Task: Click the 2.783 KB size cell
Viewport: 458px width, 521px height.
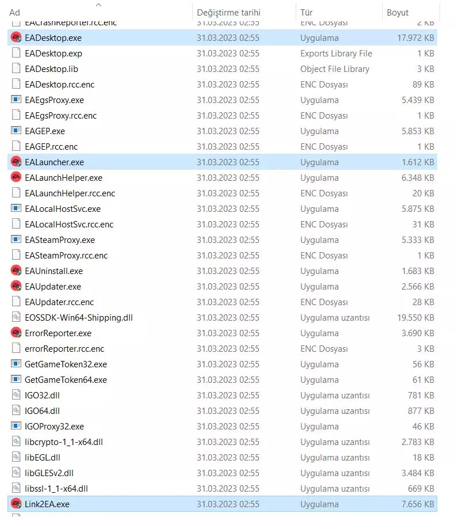Action: [418, 442]
